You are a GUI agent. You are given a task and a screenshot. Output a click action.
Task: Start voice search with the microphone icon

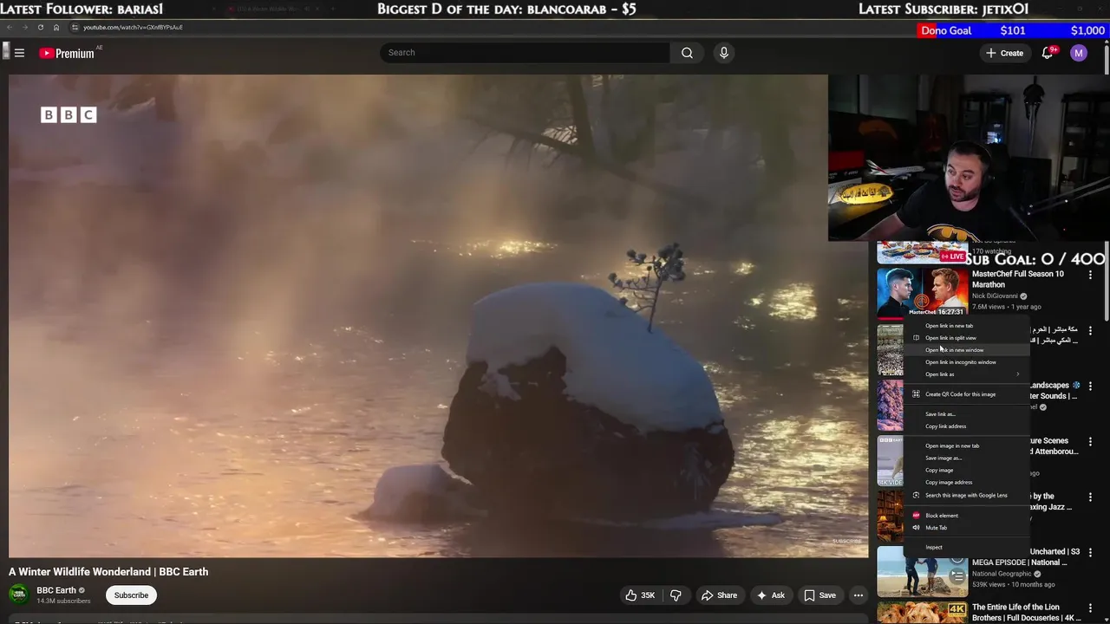pyautogui.click(x=724, y=53)
